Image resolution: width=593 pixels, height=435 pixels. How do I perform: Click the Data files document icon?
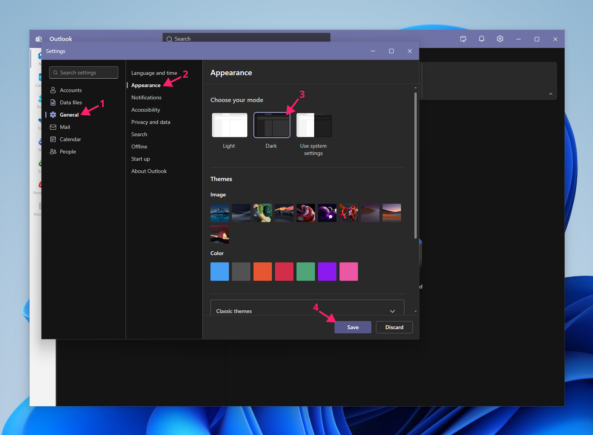(x=53, y=102)
